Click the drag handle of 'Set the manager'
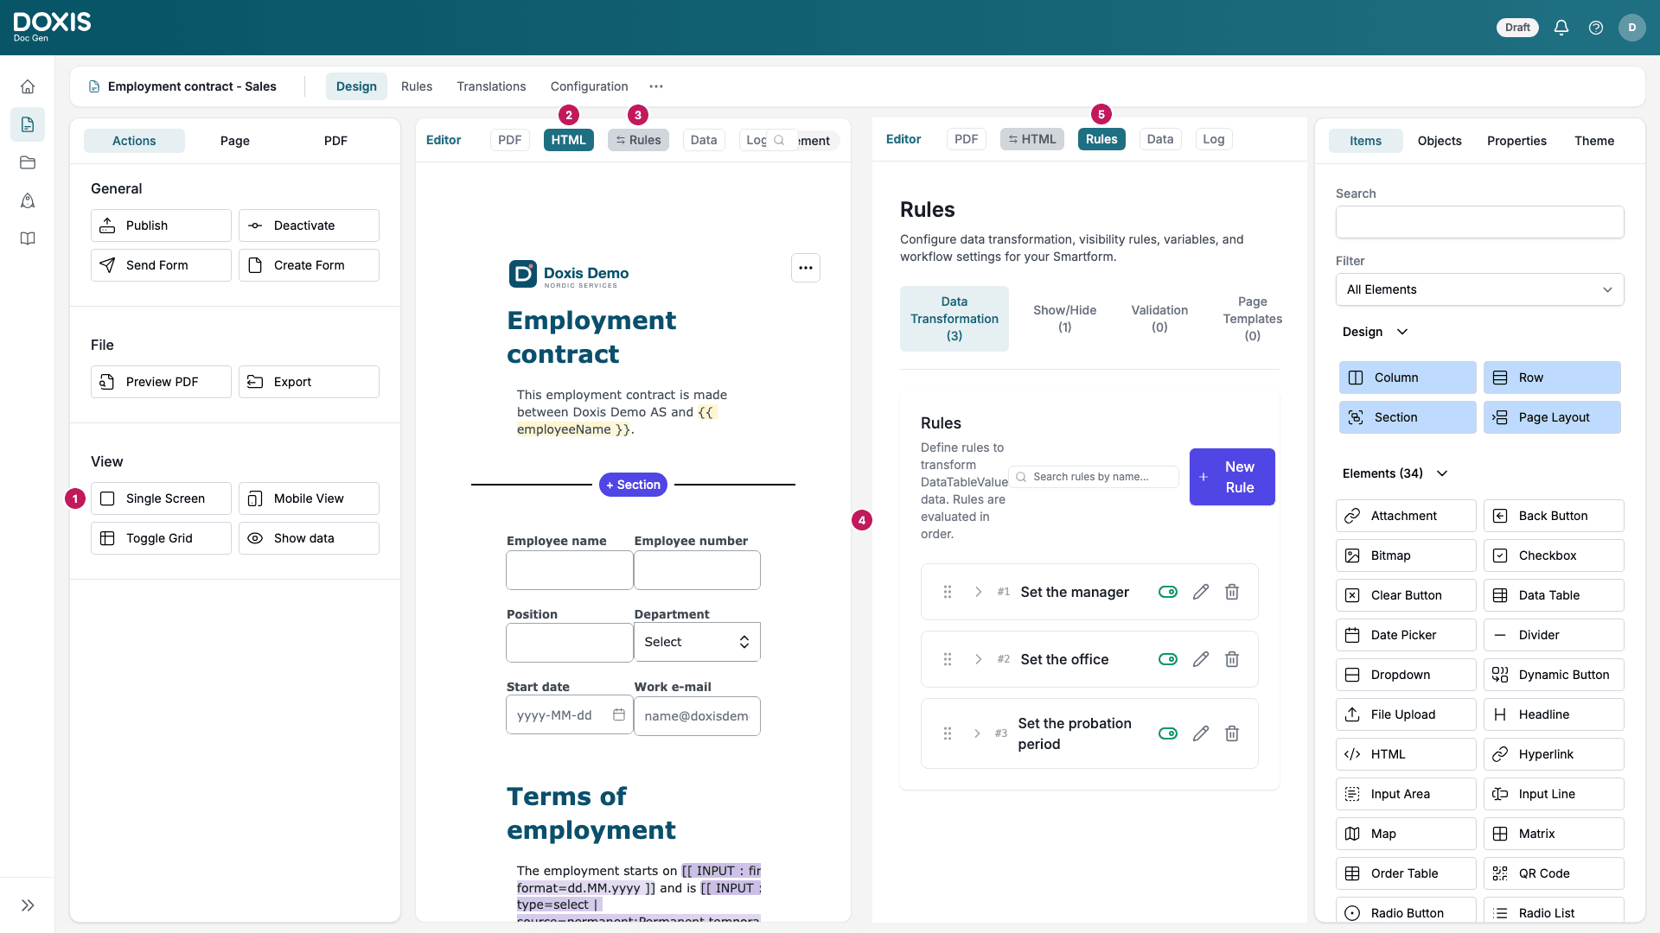 pos(948,592)
